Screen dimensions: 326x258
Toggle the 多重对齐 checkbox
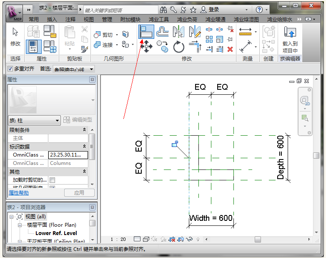click(10, 69)
